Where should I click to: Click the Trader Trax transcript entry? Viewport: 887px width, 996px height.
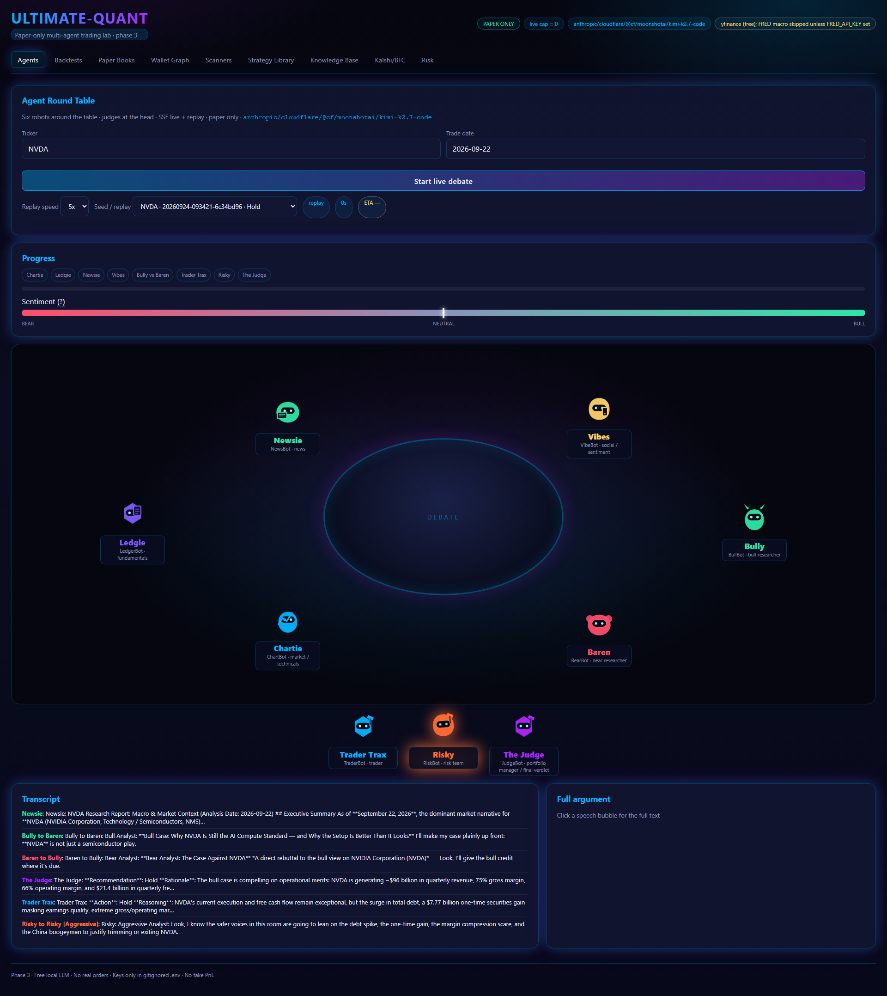click(x=275, y=906)
